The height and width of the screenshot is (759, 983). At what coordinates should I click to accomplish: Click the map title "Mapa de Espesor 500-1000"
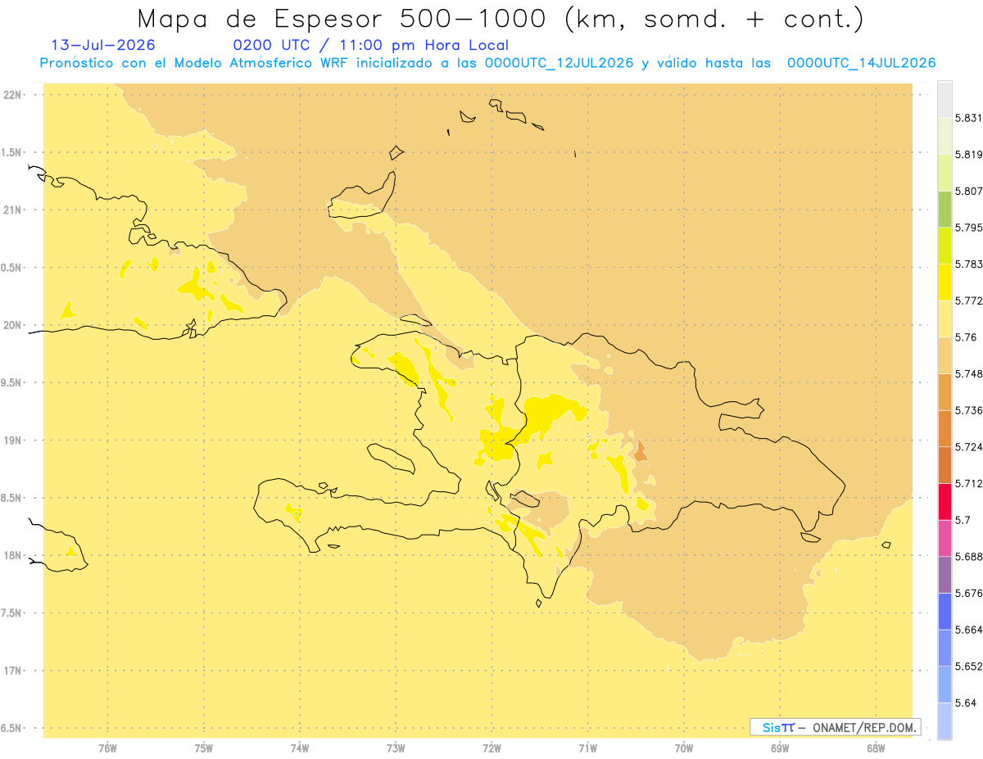343,19
